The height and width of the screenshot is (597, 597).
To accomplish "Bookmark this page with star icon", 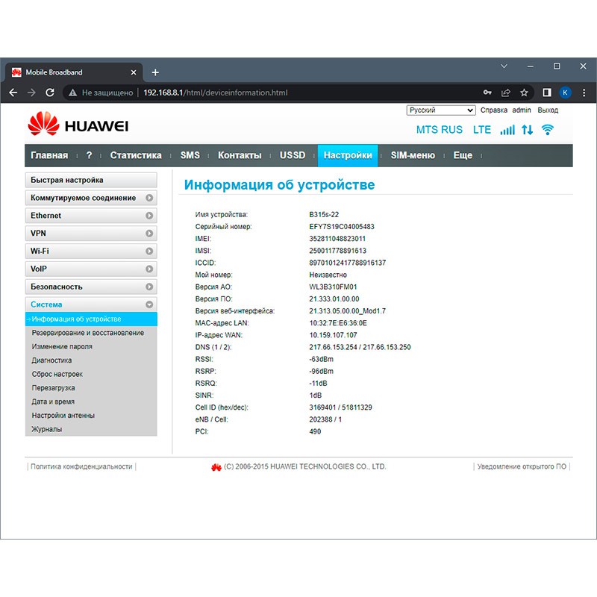I will coord(525,93).
